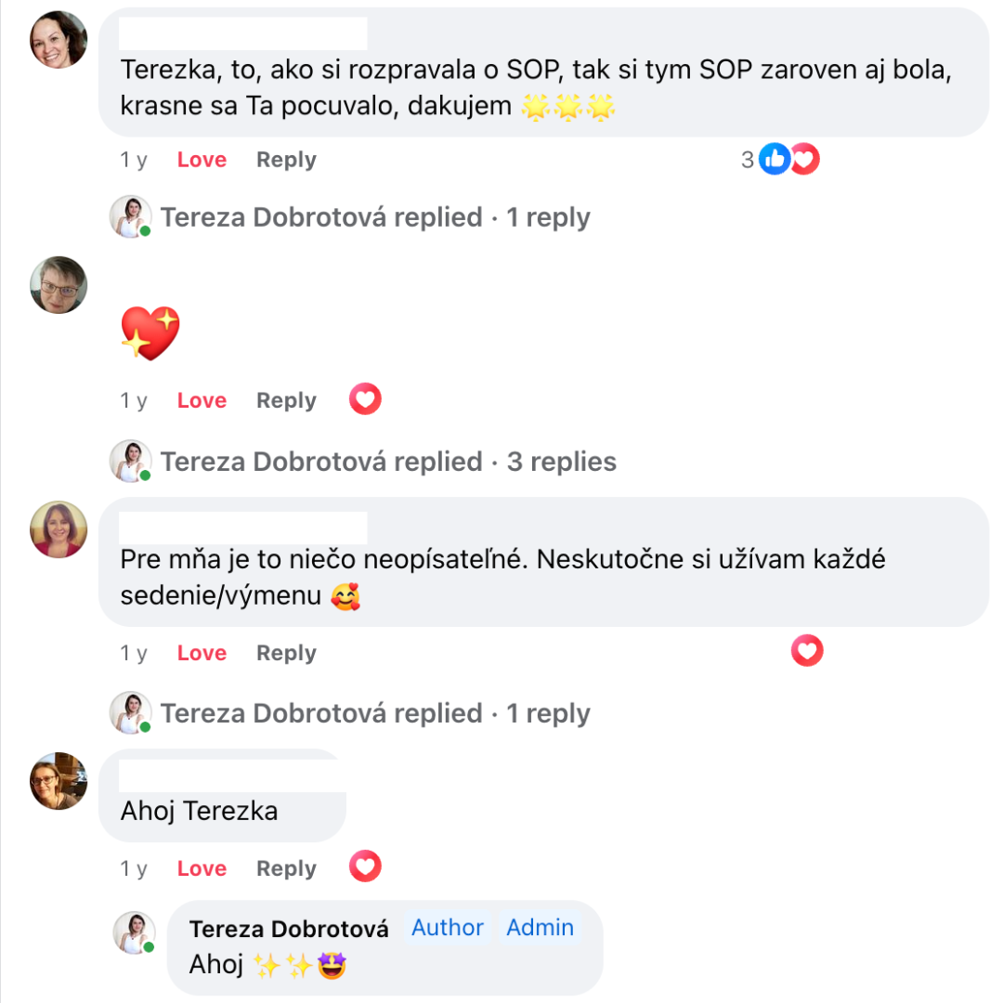
Task: Click heart reaction under 'Ahoj Terezka' comment
Action: 365,866
